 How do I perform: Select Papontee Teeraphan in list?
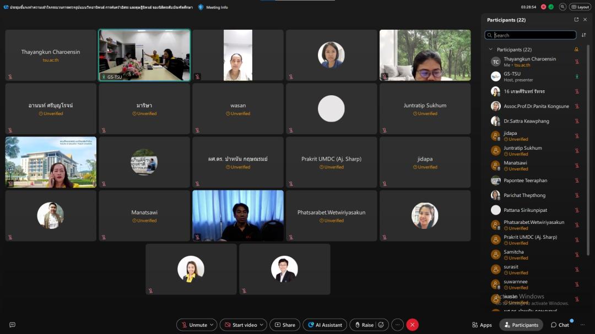(535, 180)
